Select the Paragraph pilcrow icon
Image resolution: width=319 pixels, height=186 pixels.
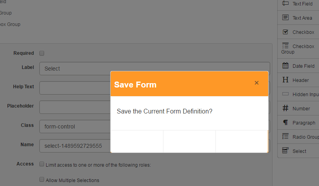[286, 123]
